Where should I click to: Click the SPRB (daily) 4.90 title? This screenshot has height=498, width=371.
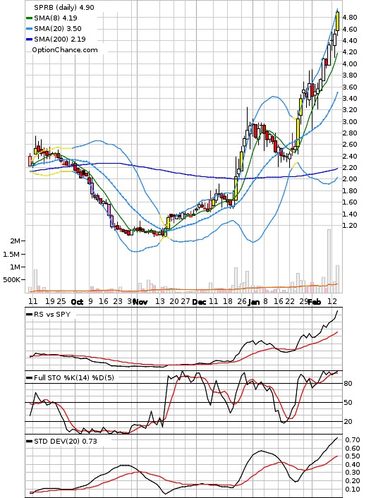pyautogui.click(x=64, y=7)
